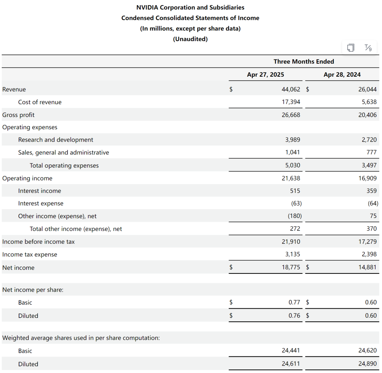Select the basic per-share value 0.77
This screenshot has height=373, width=382.
tap(294, 302)
